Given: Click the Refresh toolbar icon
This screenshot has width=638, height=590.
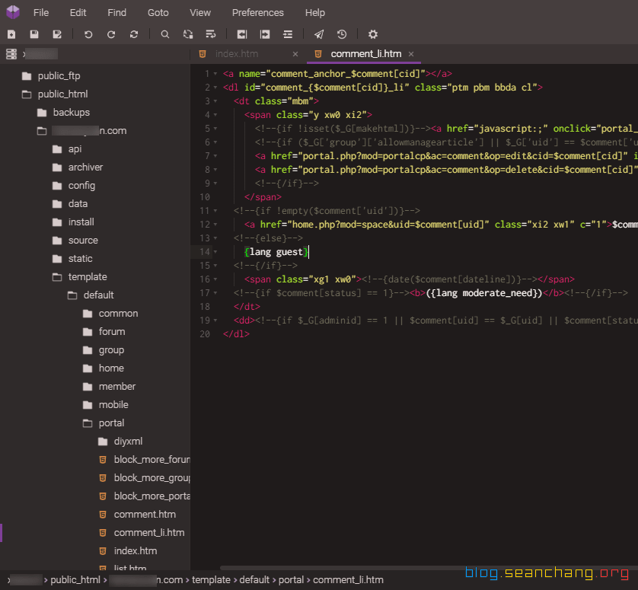Looking at the screenshot, I should pyautogui.click(x=134, y=34).
